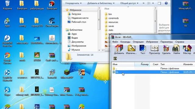Select the Craft-and-... archive icon
The width and height of the screenshot is (195, 109).
52,57
